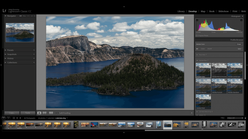
Task: Add a new preset with plus icon
Action: pyautogui.click(x=34, y=50)
